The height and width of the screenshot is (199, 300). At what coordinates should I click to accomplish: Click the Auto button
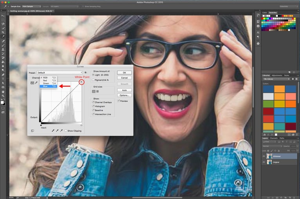coord(125,90)
